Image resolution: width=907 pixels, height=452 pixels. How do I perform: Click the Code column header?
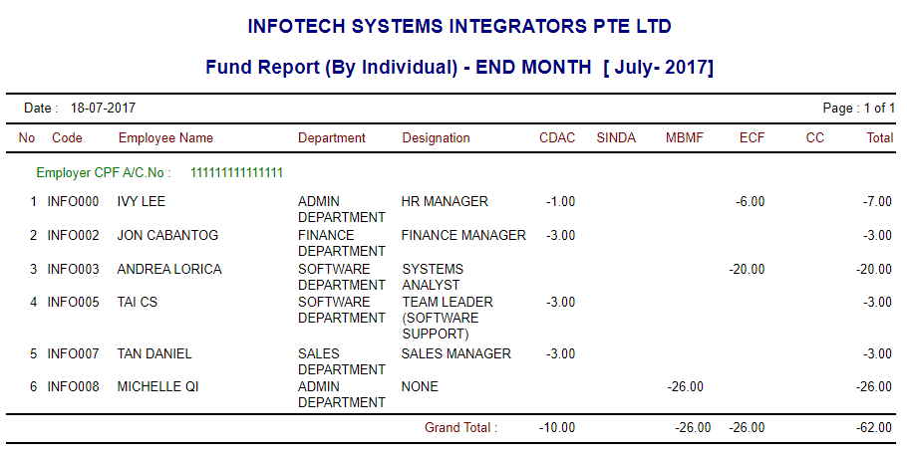67,138
